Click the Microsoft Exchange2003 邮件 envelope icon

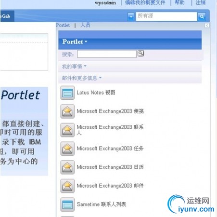click(x=67, y=186)
